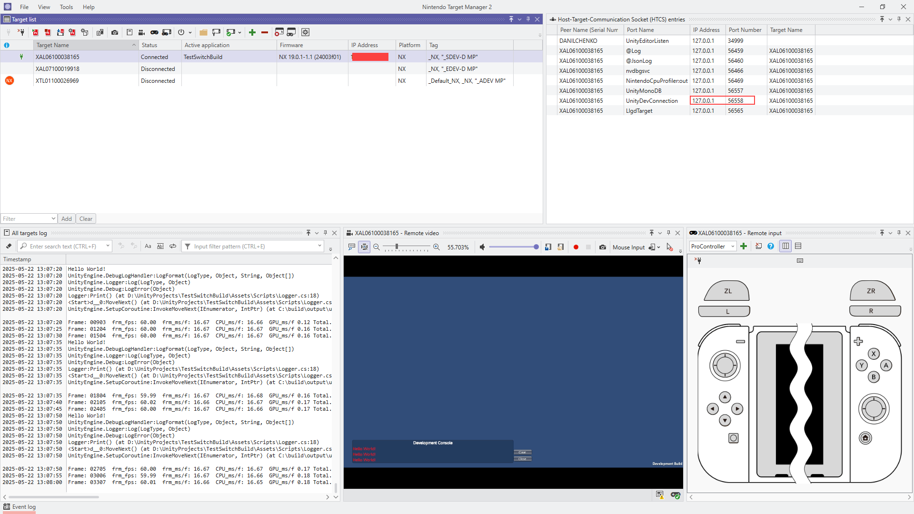
Task: Power off the target with power icon
Action: [x=181, y=32]
